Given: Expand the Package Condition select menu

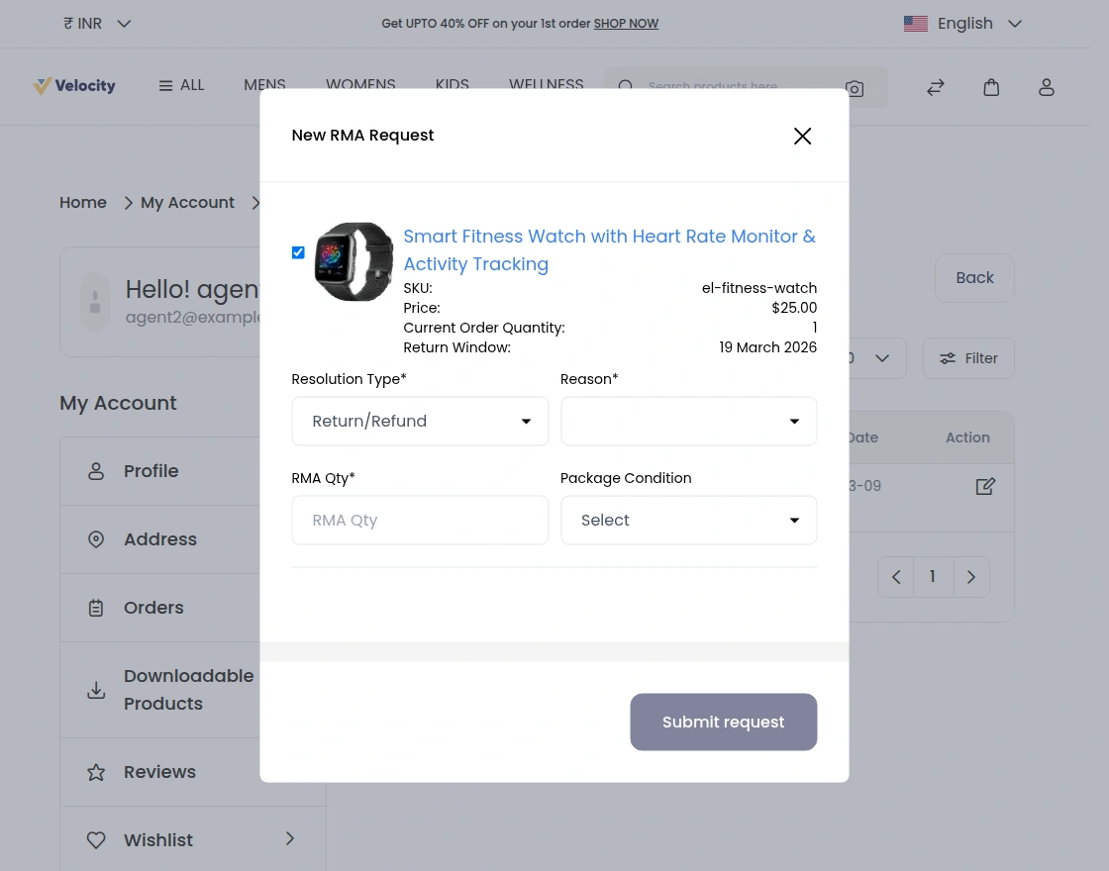Looking at the screenshot, I should coord(688,521).
